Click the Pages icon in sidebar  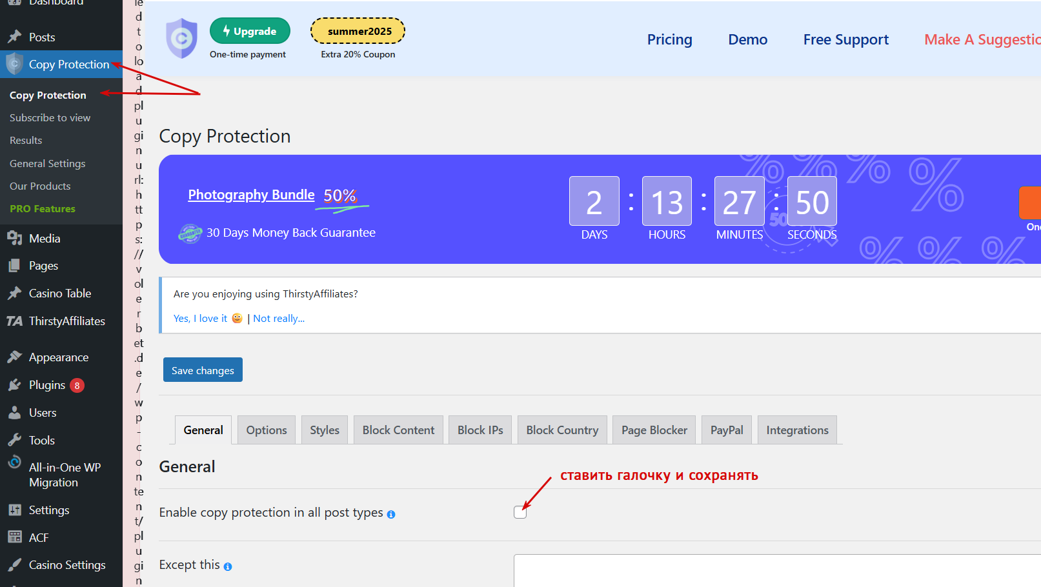click(14, 265)
